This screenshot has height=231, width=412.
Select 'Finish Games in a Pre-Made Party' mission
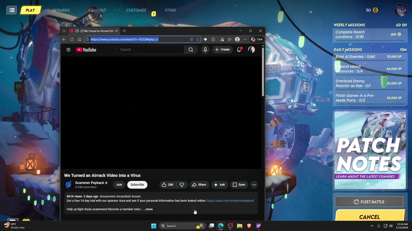coord(370,98)
